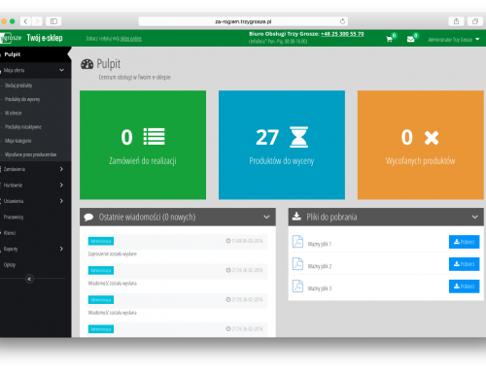Open the PDF icon for Ważny plik 1

click(297, 242)
